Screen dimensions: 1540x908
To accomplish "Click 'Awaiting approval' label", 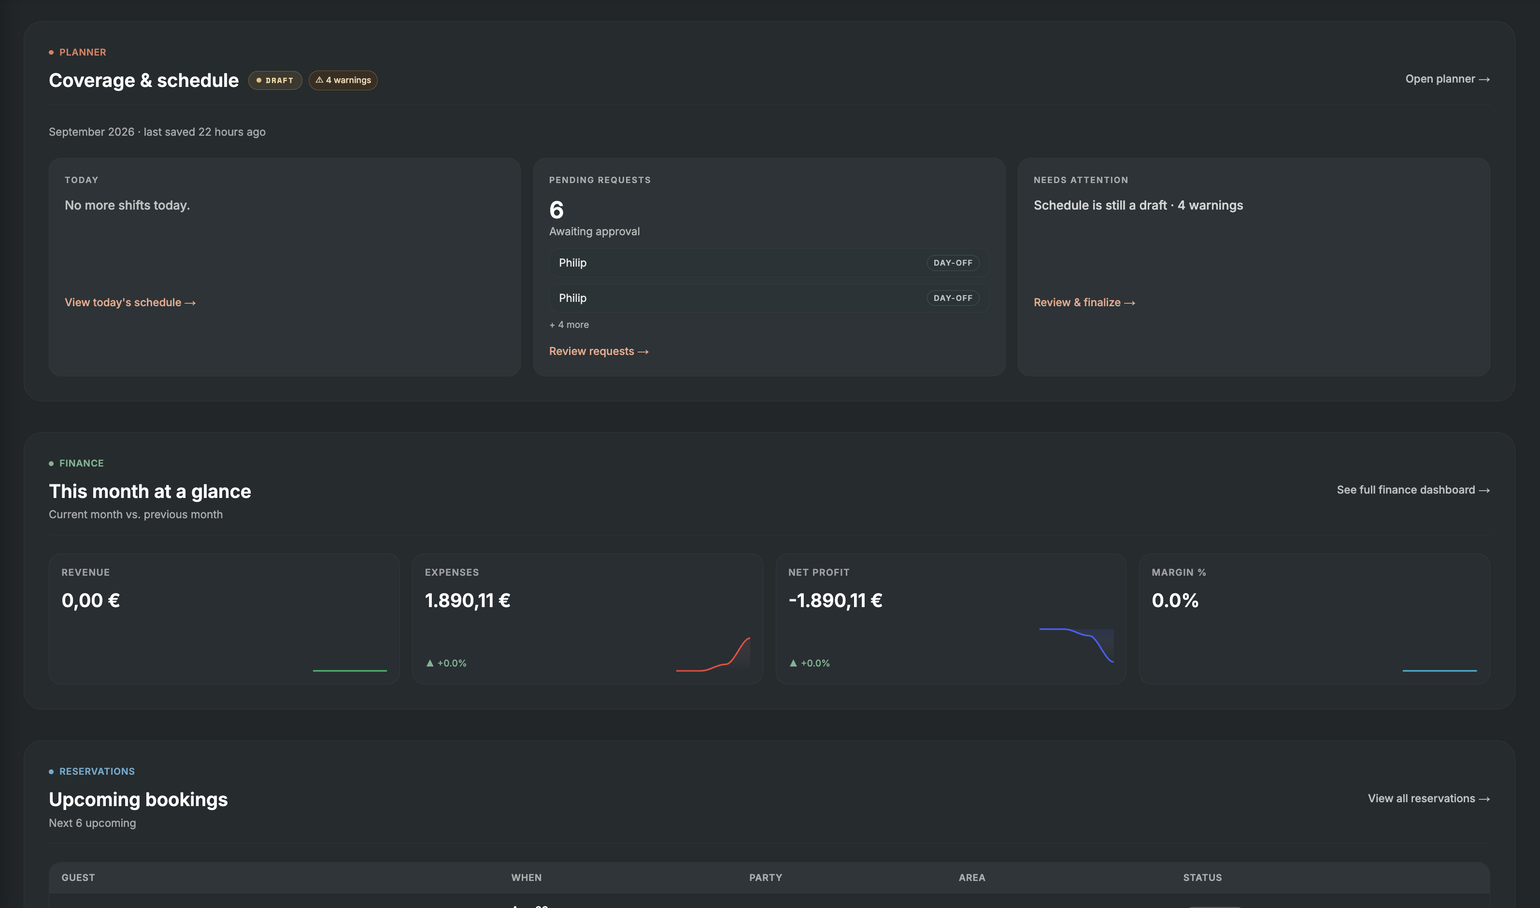I will click(594, 231).
